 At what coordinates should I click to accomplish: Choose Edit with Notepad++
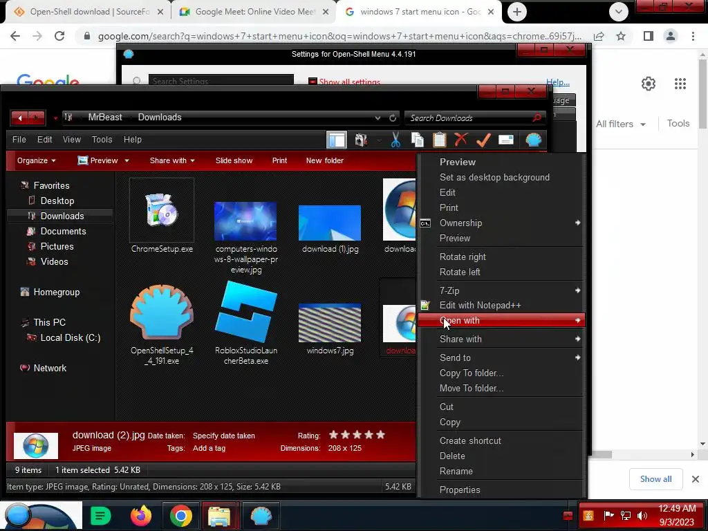pos(481,306)
